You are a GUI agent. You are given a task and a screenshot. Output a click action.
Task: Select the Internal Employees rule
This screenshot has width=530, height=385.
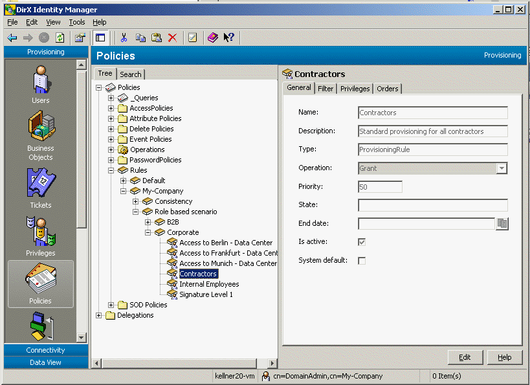pos(209,284)
